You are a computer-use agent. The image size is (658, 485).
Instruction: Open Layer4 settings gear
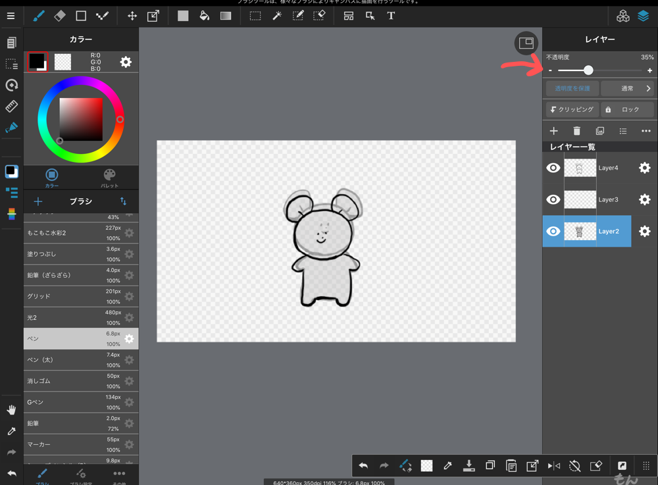tap(645, 168)
